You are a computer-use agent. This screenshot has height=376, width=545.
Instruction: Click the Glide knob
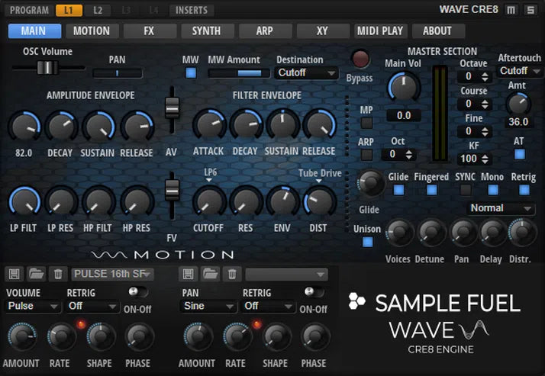point(371,182)
